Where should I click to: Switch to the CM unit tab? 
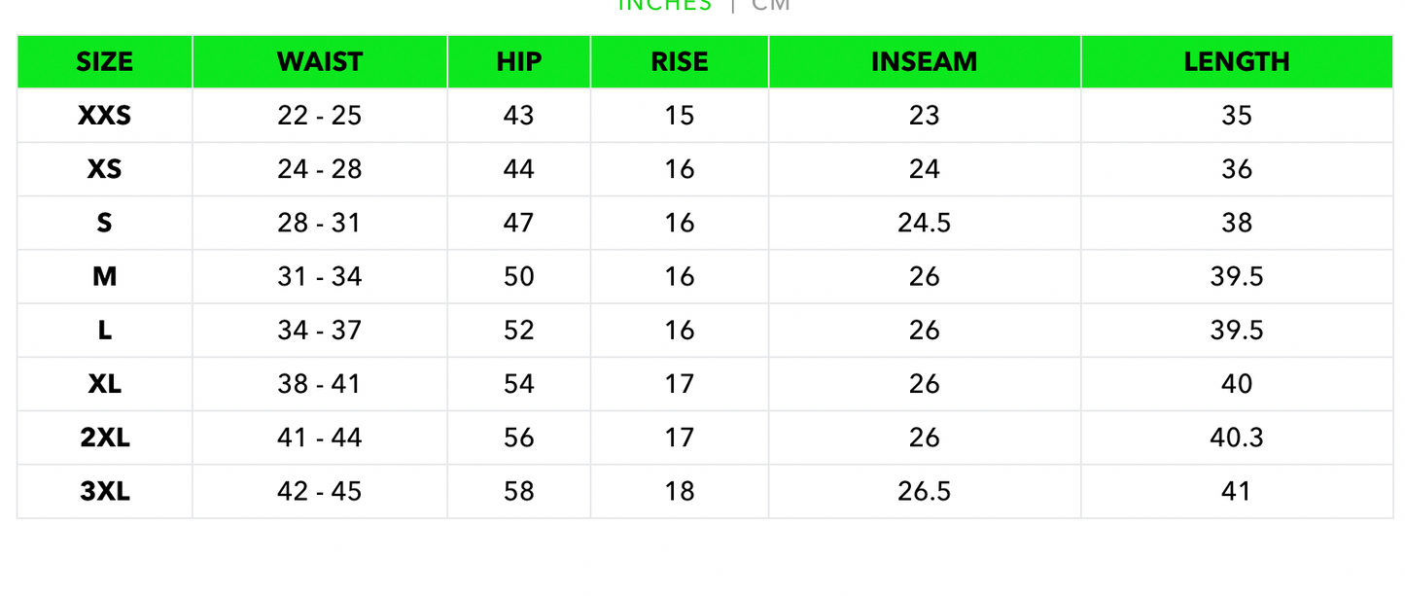771,5
